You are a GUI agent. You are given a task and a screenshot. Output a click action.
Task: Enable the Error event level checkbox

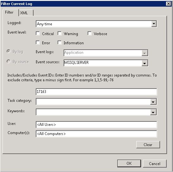click(38, 43)
